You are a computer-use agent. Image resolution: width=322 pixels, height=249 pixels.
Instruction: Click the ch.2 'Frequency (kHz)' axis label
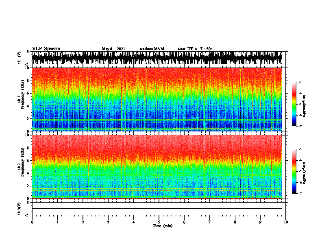click(23, 162)
